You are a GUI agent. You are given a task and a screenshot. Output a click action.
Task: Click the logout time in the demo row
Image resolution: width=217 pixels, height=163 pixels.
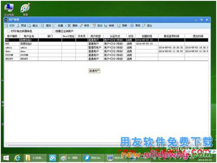[197, 51]
